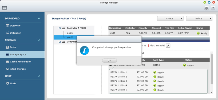This screenshot has width=218, height=100.
Task: Click the Dedup Saving column header
Action: (185, 28)
